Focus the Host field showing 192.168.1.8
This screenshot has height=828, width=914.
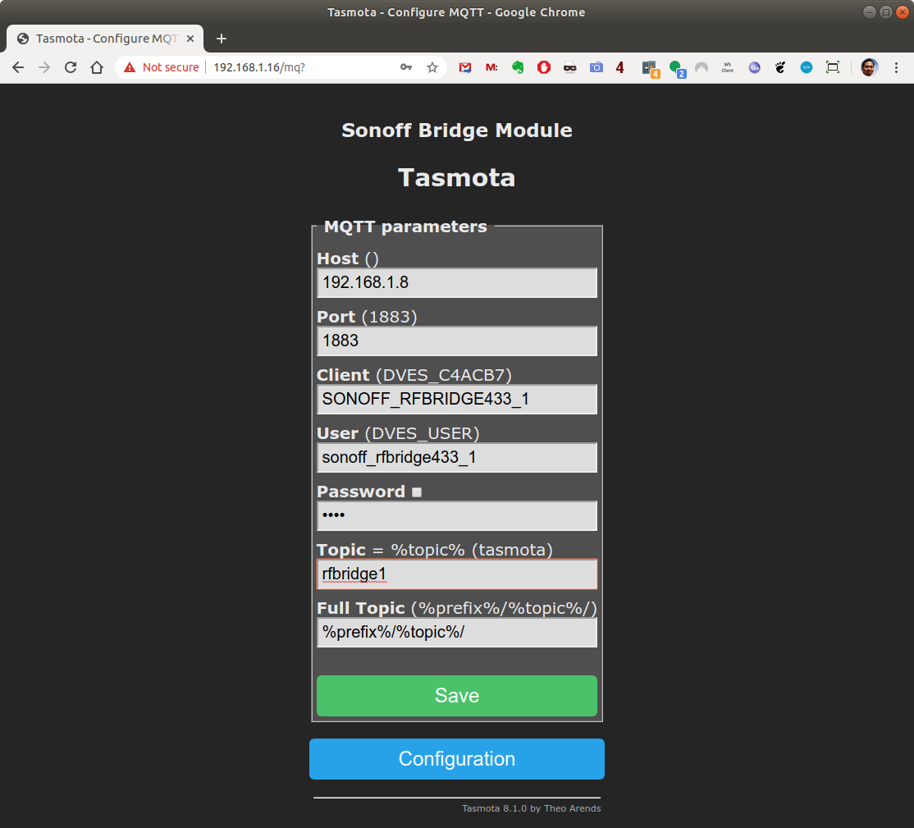[457, 283]
